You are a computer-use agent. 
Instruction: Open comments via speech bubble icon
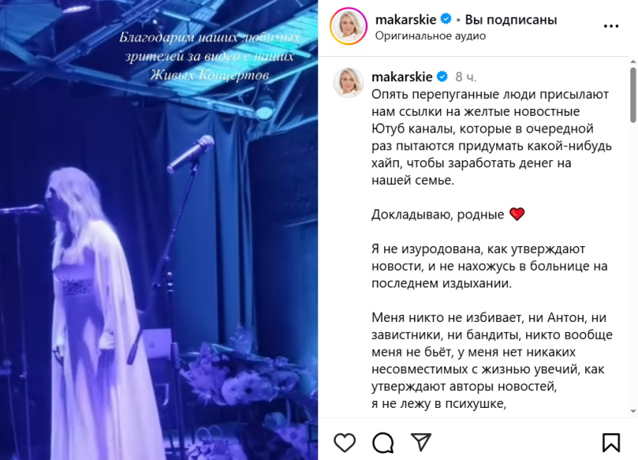383,442
